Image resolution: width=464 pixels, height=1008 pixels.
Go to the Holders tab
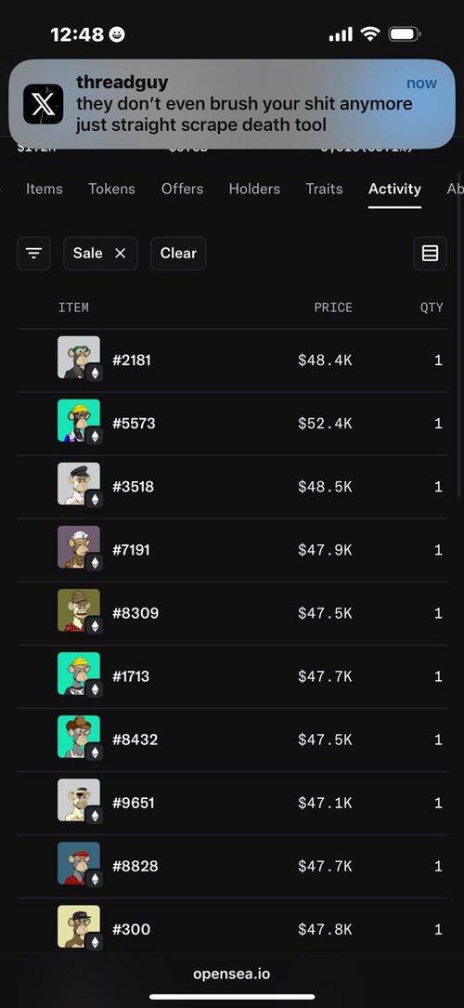point(254,189)
